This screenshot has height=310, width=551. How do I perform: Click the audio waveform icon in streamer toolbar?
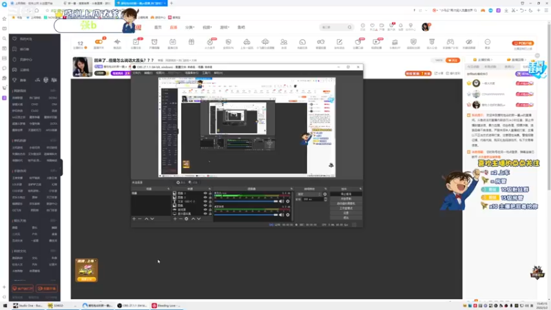[x=117, y=42]
